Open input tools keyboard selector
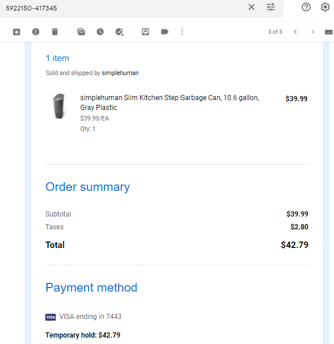Viewport: 334px width, 344px height. pyautogui.click(x=329, y=32)
